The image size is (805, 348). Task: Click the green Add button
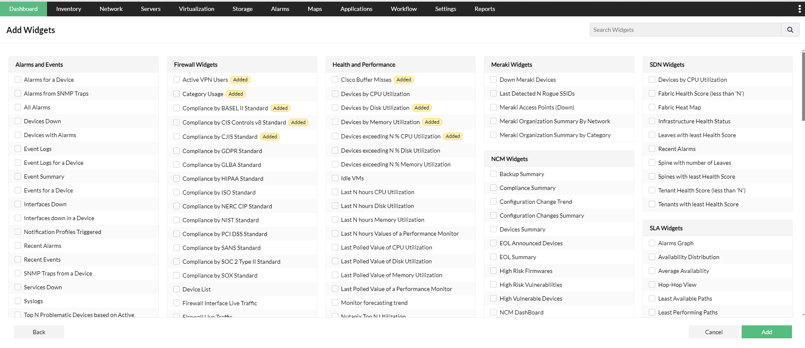766,332
